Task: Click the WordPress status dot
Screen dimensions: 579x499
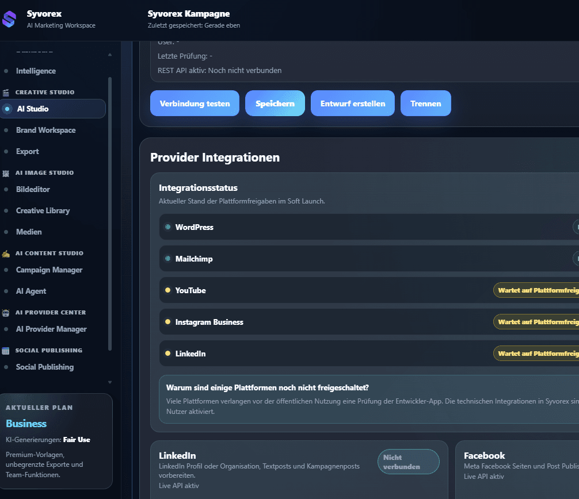Action: (x=167, y=227)
